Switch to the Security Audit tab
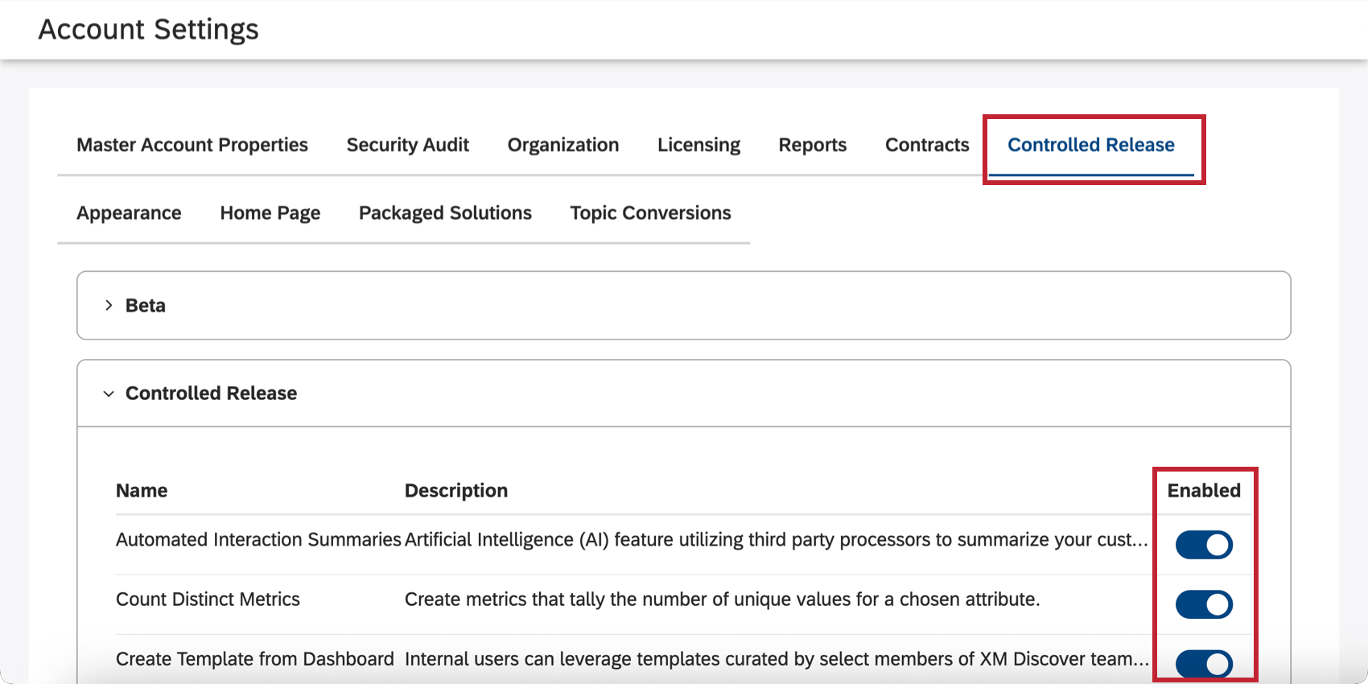The height and width of the screenshot is (684, 1368). click(407, 145)
